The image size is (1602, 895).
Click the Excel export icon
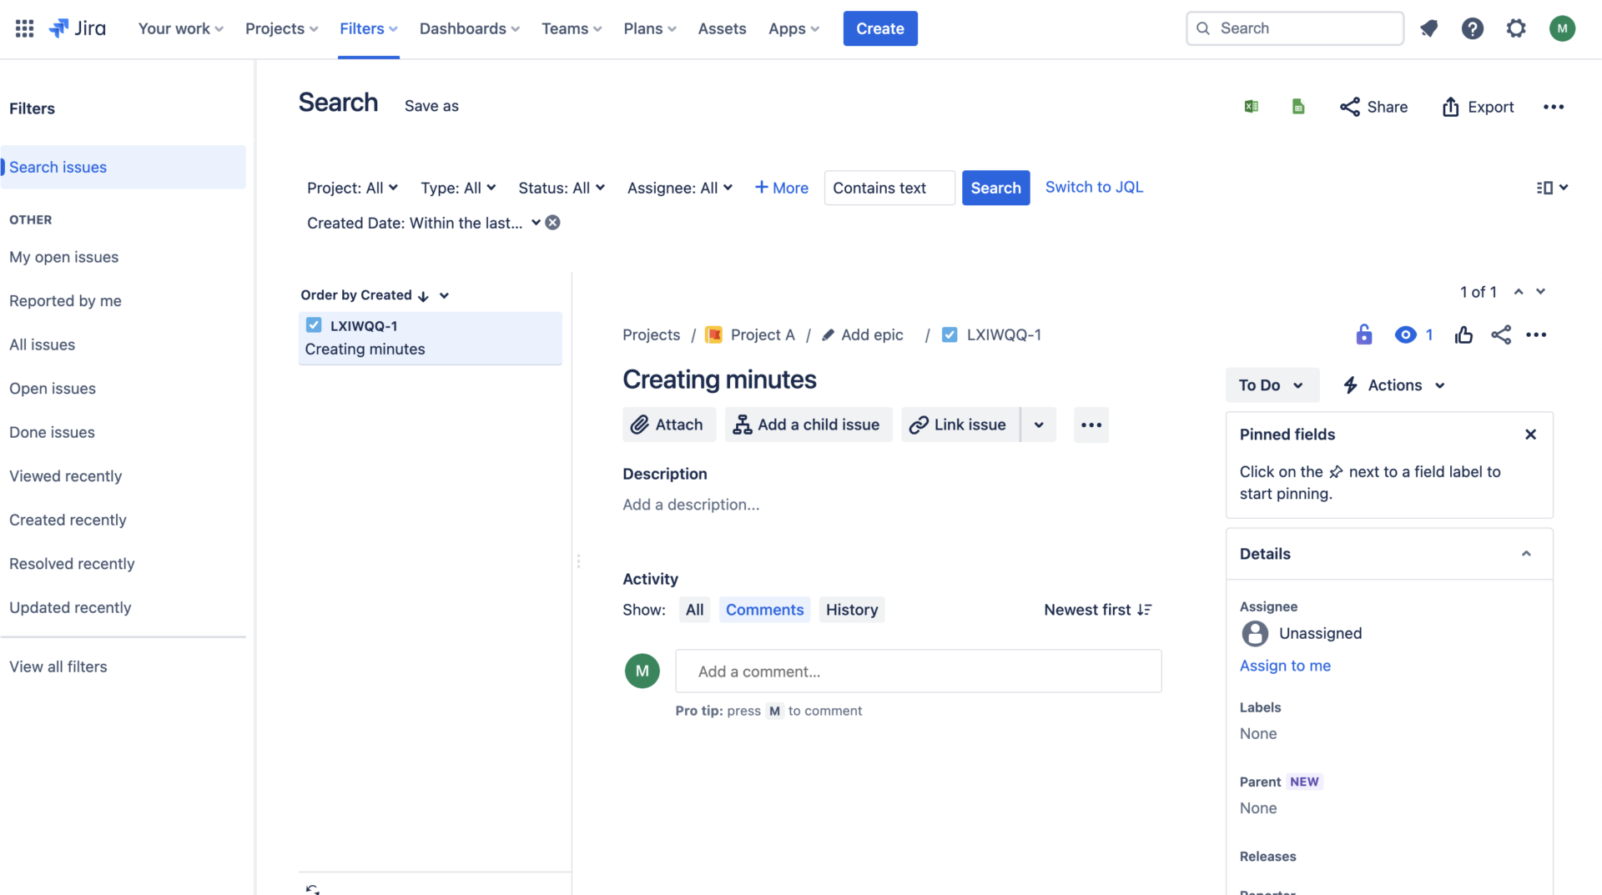[x=1251, y=107]
